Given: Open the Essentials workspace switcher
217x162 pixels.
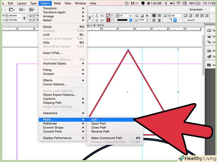Looking at the screenshot, I should [x=198, y=9].
